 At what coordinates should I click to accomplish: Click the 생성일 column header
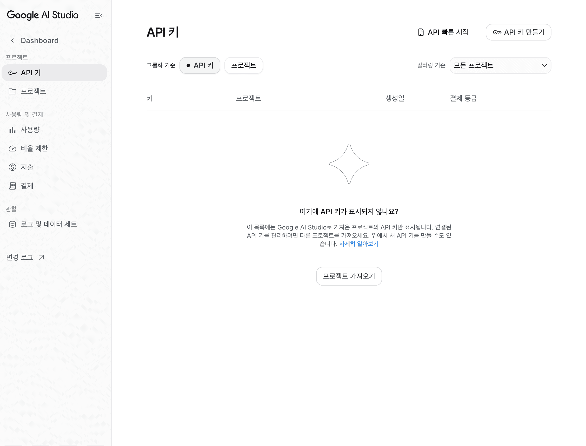click(395, 98)
